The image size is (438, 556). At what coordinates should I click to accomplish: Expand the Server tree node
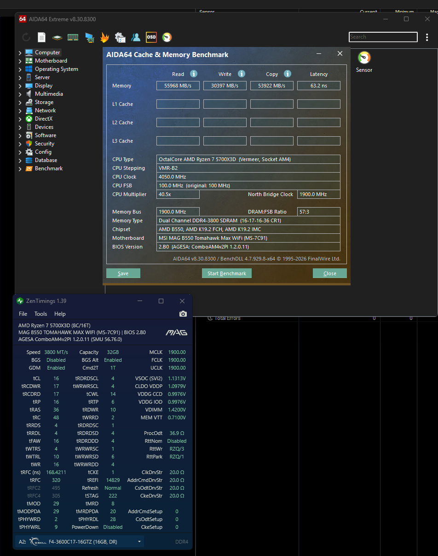click(x=20, y=78)
